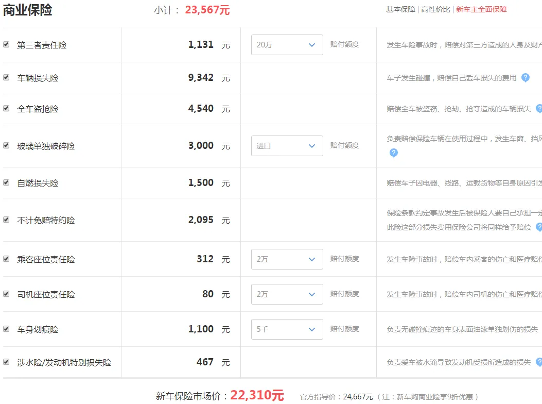The width and height of the screenshot is (542, 404).
Task: Click the 2,095 premium value
Action: point(201,220)
